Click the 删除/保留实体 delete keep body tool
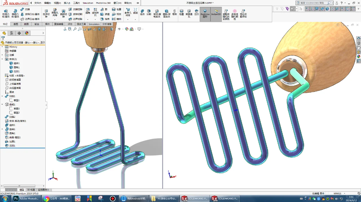This screenshot has width=361, height=202. (167, 13)
